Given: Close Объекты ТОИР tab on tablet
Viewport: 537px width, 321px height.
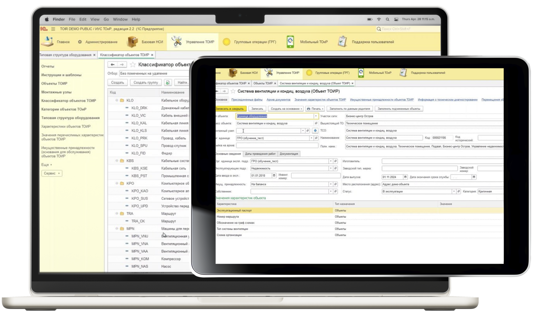Looking at the screenshot, I should point(275,84).
